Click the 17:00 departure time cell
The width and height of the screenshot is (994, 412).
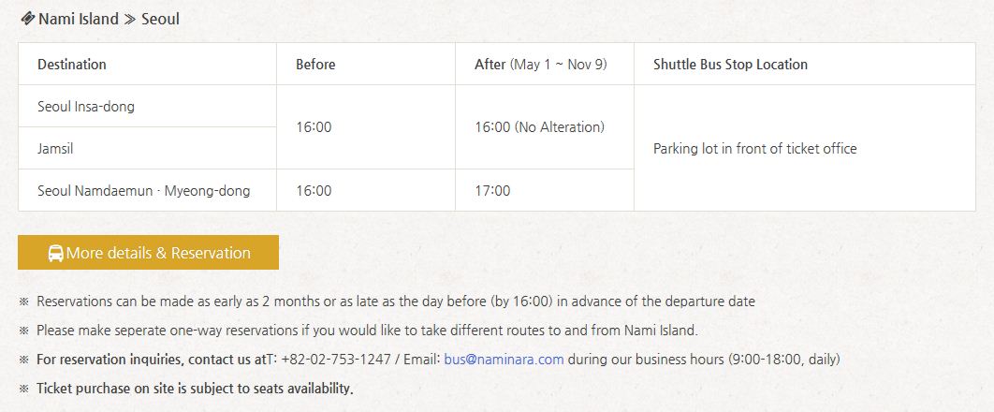492,191
